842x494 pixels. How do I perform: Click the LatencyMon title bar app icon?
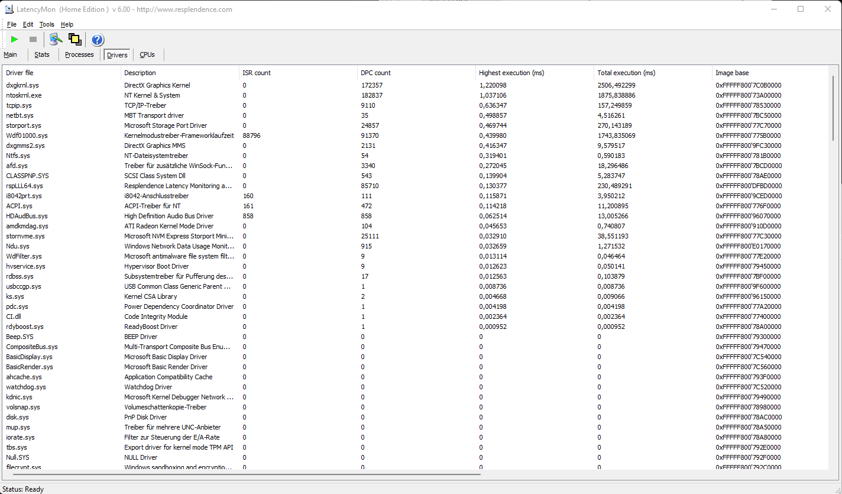[x=8, y=9]
